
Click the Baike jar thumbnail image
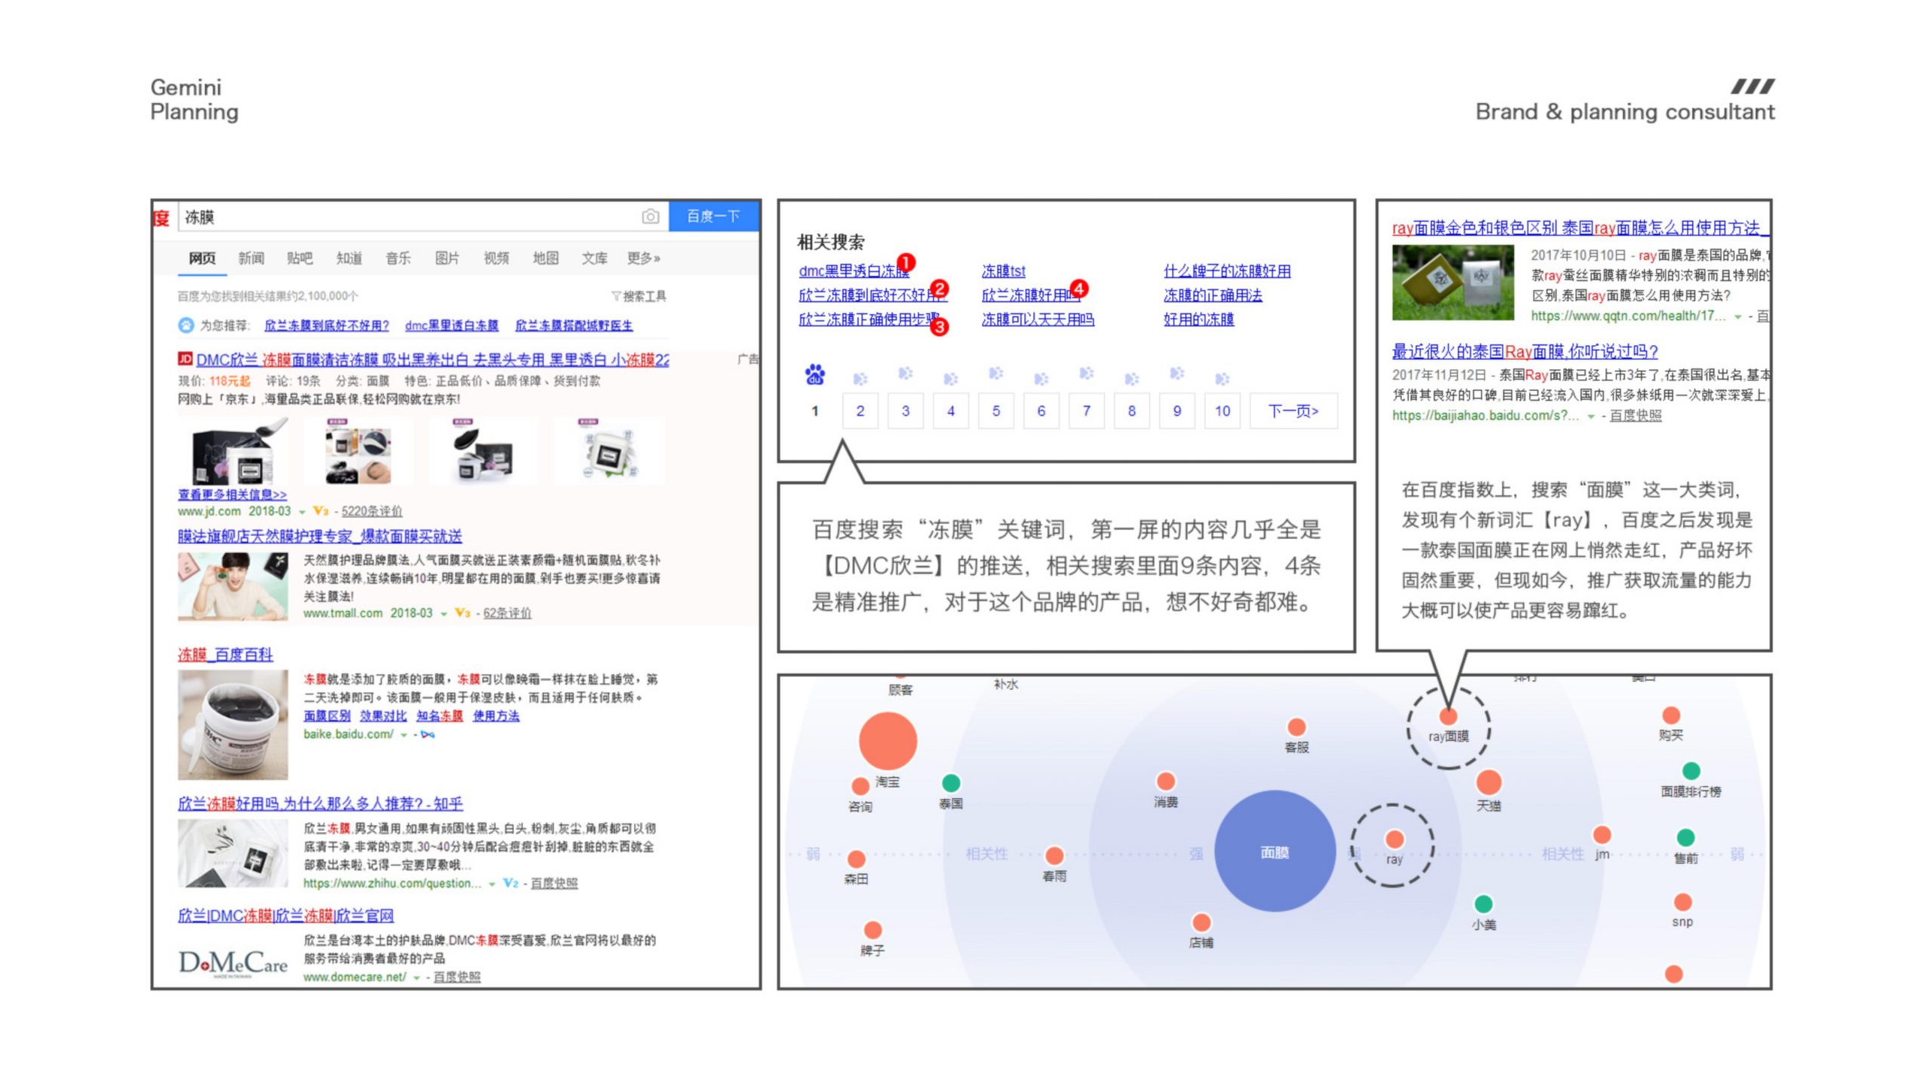(x=232, y=725)
